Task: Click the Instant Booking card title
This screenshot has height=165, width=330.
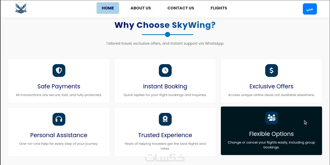Action: pyautogui.click(x=165, y=86)
